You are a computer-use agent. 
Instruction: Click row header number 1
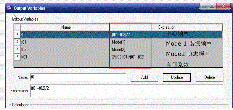pos(17,35)
